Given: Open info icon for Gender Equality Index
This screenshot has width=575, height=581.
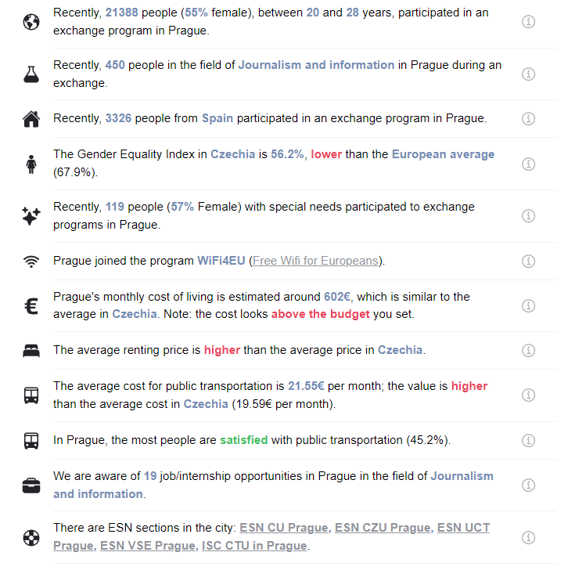Looking at the screenshot, I should point(528,164).
